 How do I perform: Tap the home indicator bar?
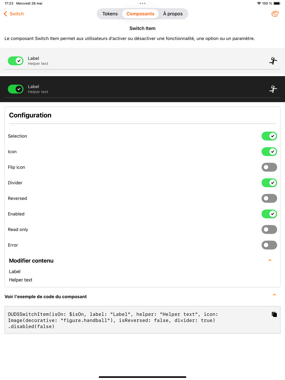142,377
